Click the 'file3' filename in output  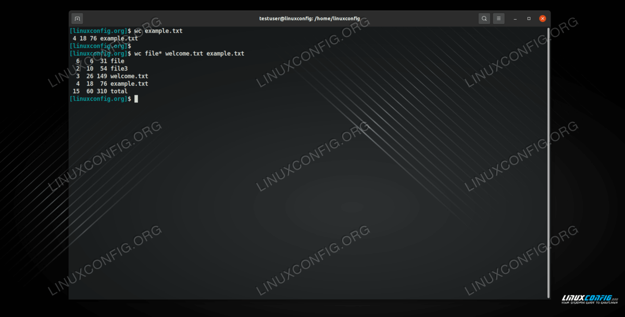tap(119, 69)
